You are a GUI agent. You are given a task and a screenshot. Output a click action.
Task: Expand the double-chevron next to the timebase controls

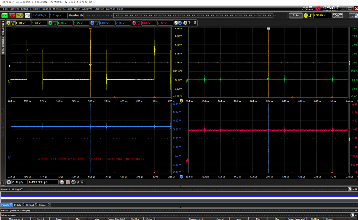click(x=78, y=182)
